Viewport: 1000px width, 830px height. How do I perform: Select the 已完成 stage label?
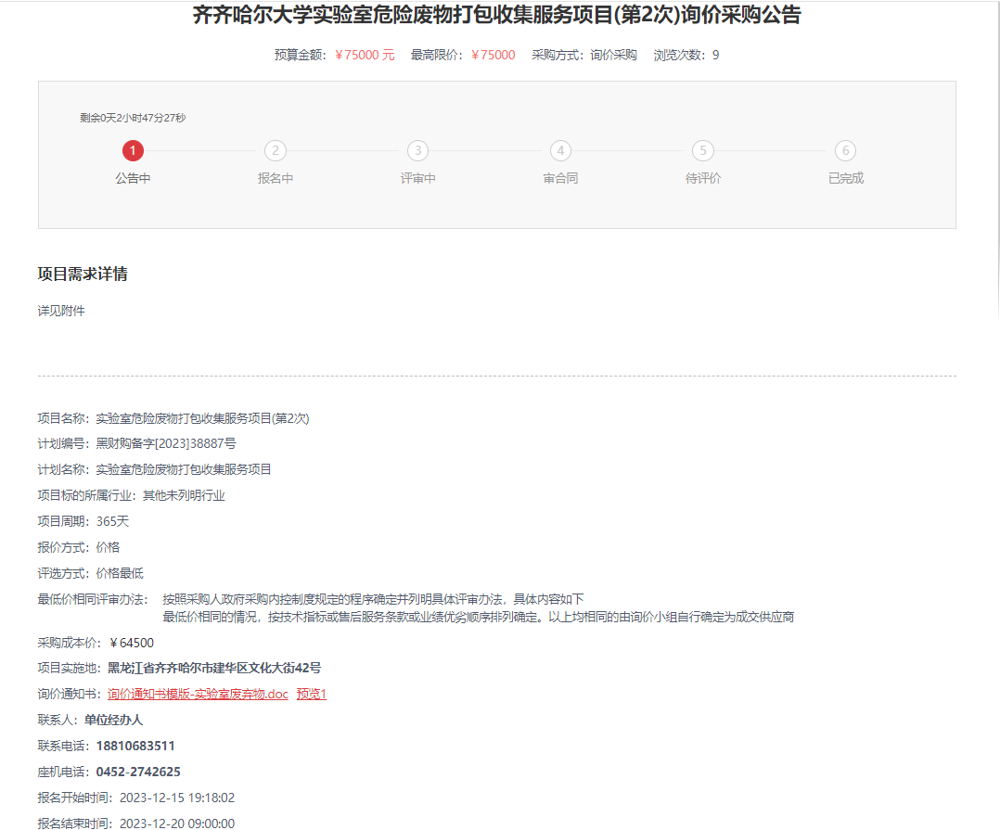pos(845,178)
